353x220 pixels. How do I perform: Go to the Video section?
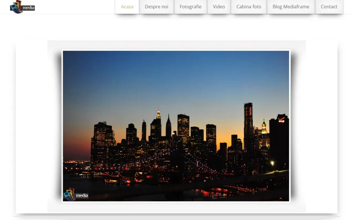pyautogui.click(x=219, y=7)
